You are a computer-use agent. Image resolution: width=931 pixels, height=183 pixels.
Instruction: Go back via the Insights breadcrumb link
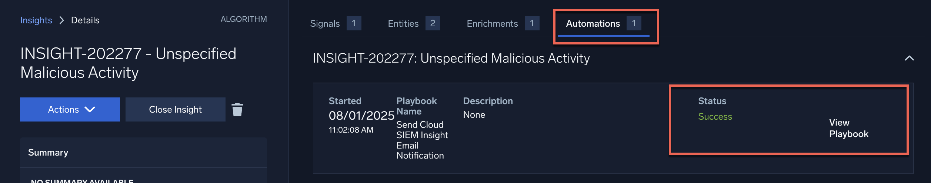tap(36, 20)
